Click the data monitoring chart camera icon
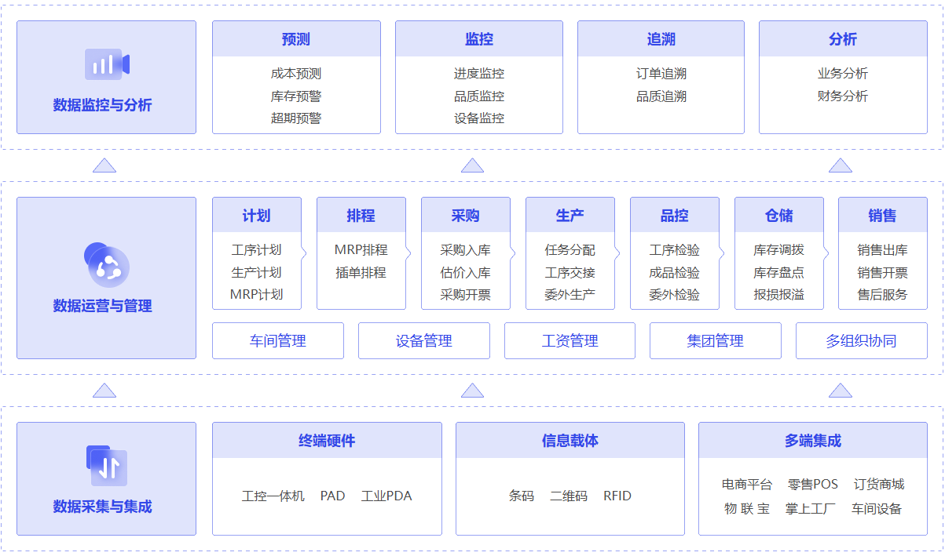945x556 pixels. (106, 64)
